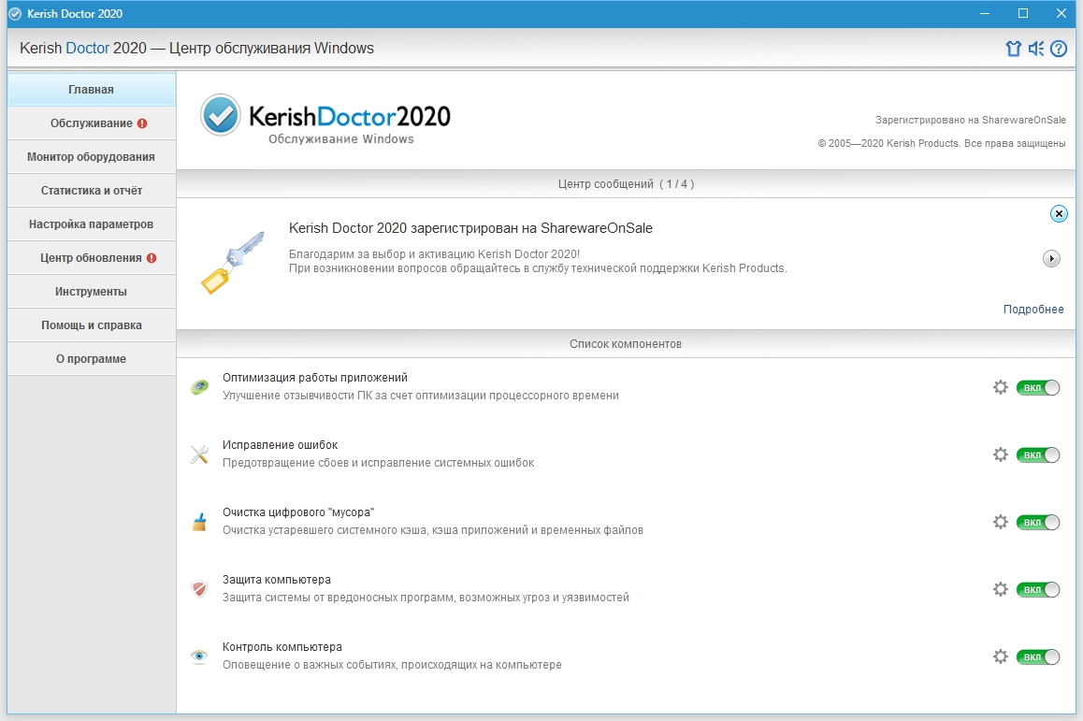Click description Предотвращение сбоев text
The height and width of the screenshot is (721, 1083).
[x=379, y=463]
